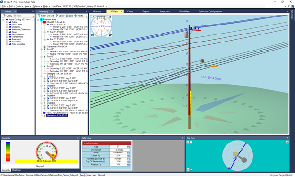This screenshot has width=295, height=177.
Task: Open the Owner dropdown in Data Entry
Action: (128, 153)
